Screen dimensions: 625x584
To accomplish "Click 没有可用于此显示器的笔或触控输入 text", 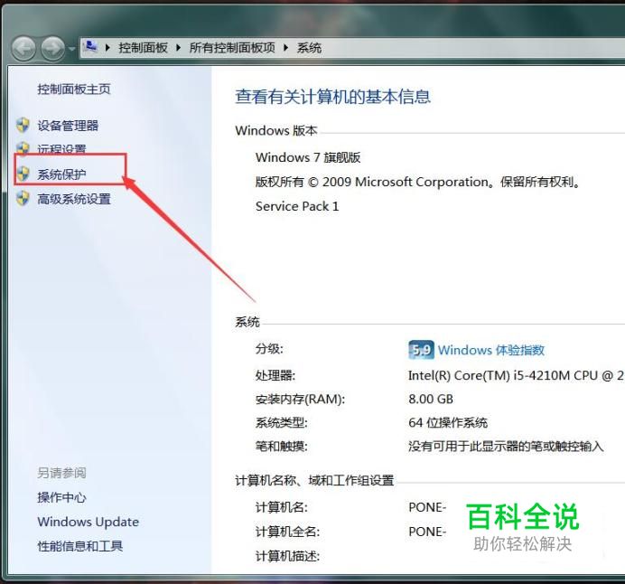I will [x=506, y=446].
